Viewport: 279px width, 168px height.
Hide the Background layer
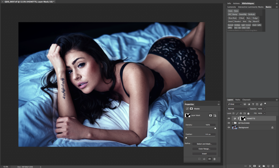click(x=229, y=128)
